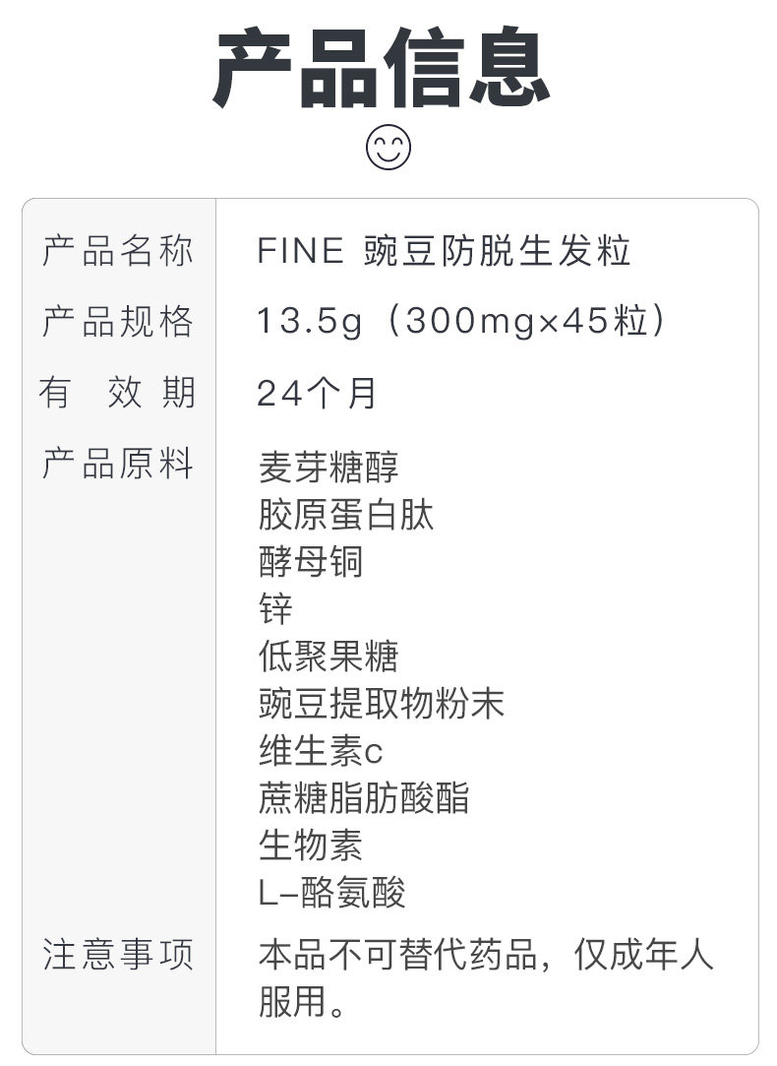Click the 锌 ingredient
Screen dimensions: 777x1066
pyautogui.click(x=275, y=609)
